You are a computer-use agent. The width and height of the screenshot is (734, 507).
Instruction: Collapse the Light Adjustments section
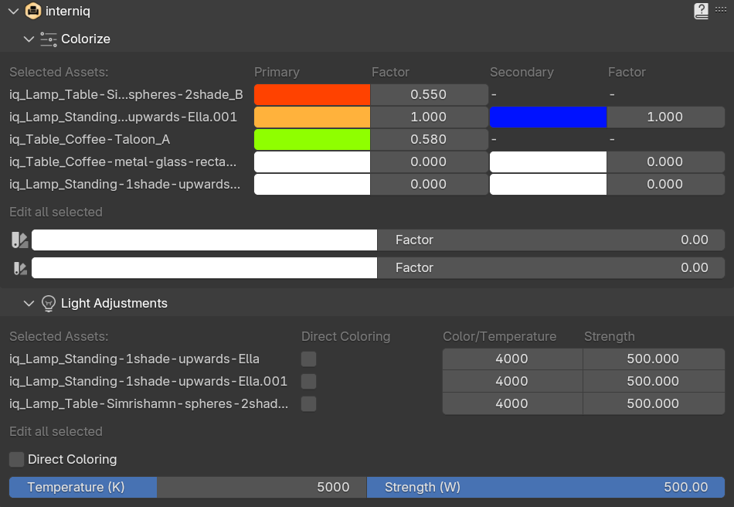(x=29, y=303)
